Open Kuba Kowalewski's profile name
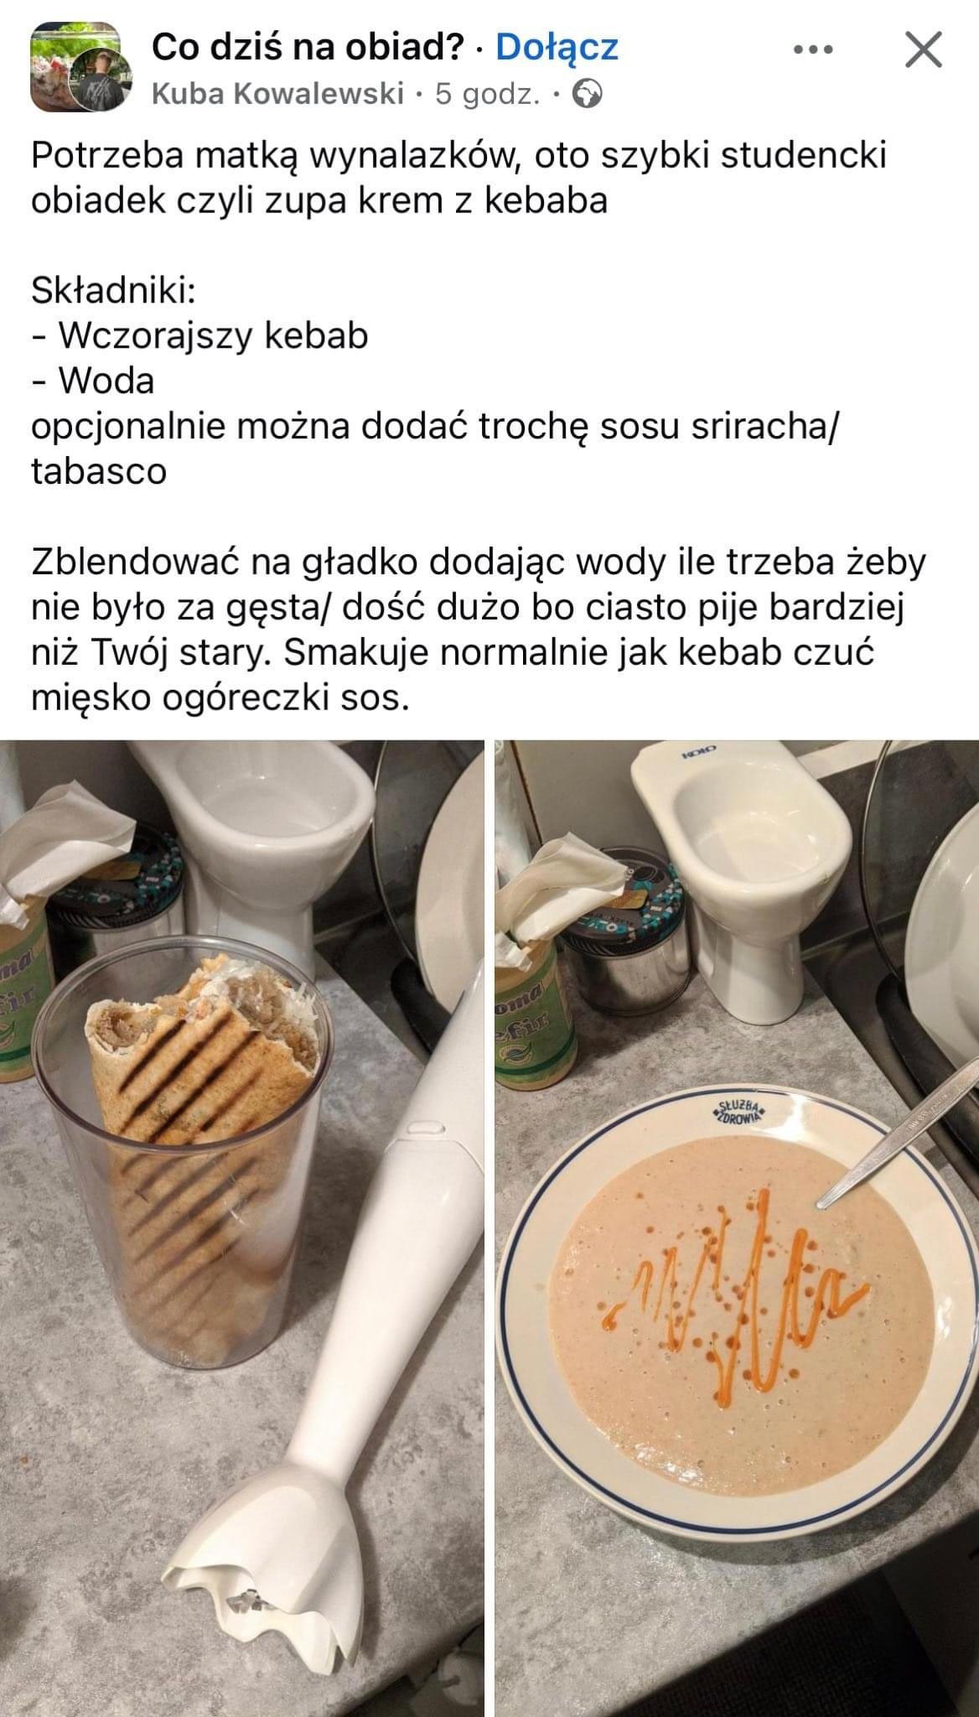Image resolution: width=979 pixels, height=1717 pixels. tap(278, 95)
